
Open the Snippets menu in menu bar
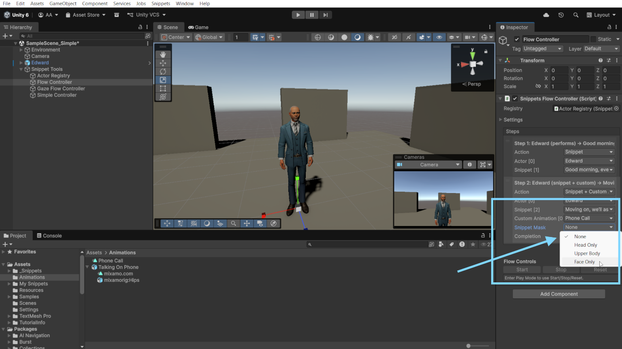[161, 3]
